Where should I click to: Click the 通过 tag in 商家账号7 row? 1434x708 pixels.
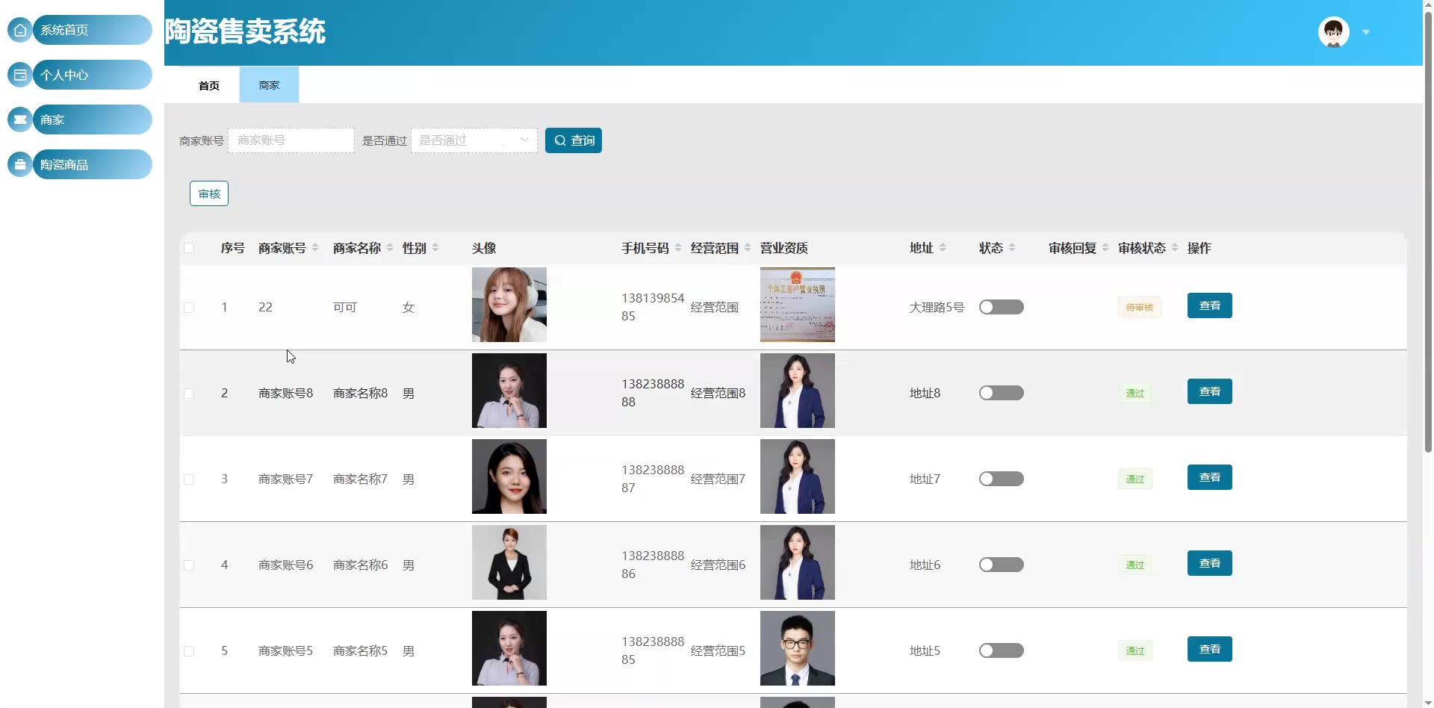click(x=1135, y=479)
